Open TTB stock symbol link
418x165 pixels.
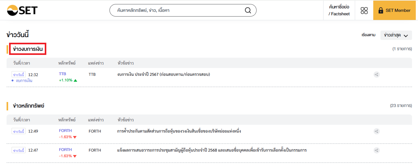[63, 74]
